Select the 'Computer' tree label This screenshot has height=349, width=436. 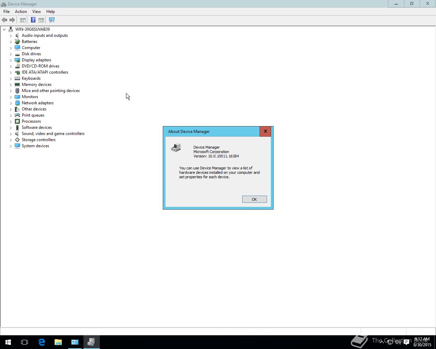click(31, 48)
